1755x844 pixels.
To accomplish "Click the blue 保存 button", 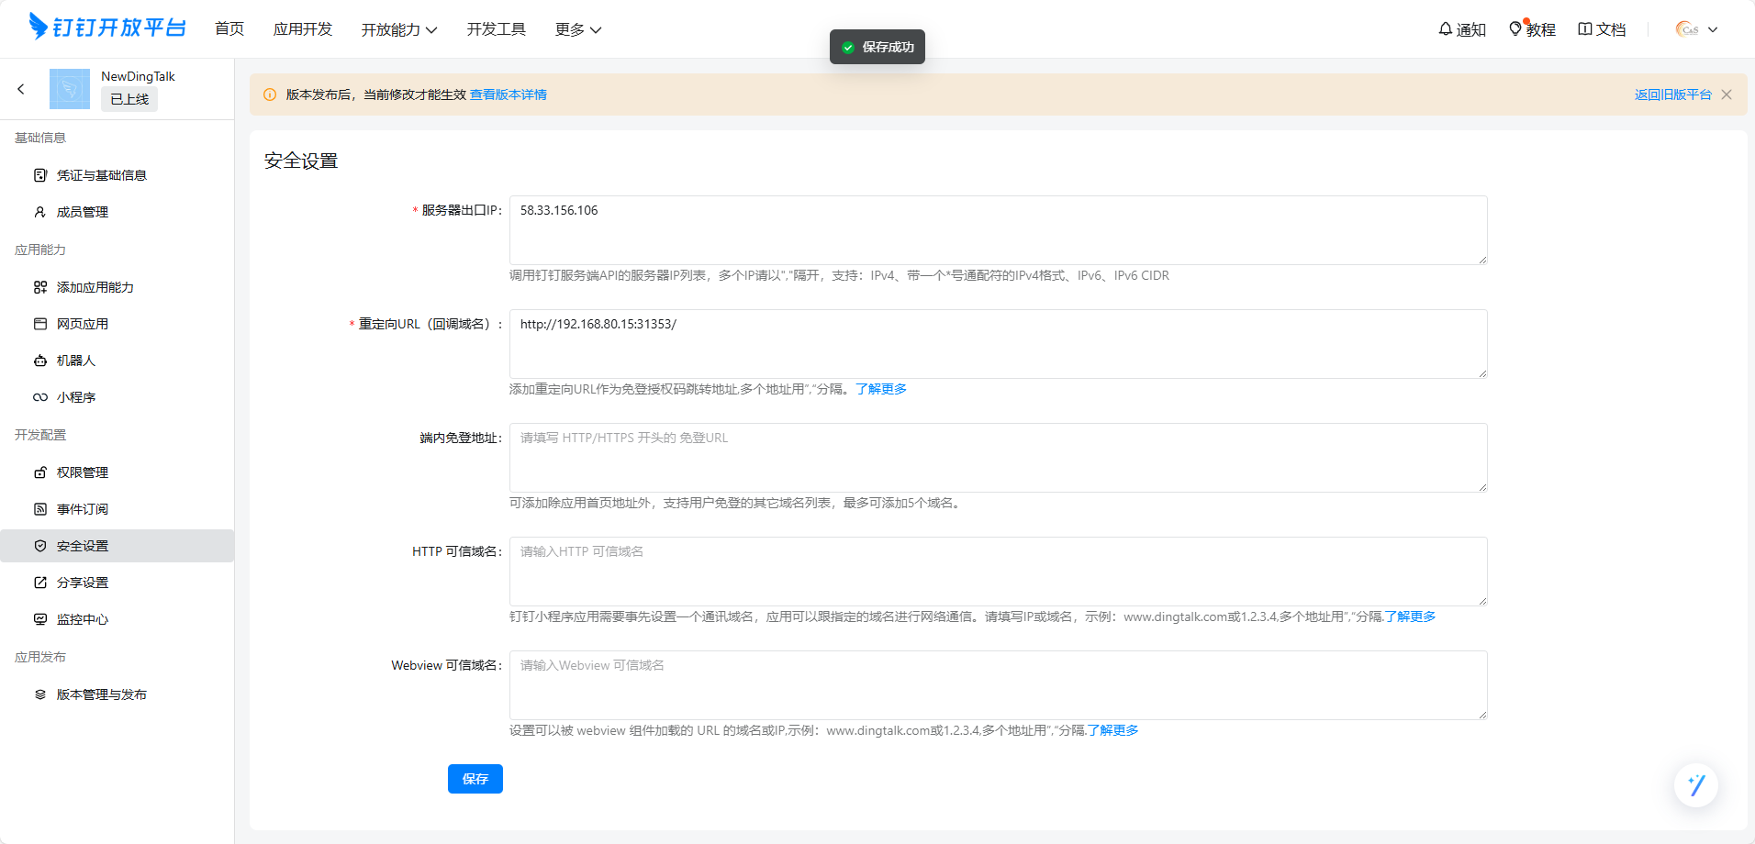I will click(x=475, y=779).
